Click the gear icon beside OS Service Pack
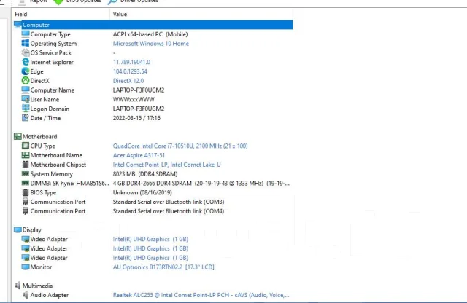The height and width of the screenshot is (303, 467). pos(26,52)
